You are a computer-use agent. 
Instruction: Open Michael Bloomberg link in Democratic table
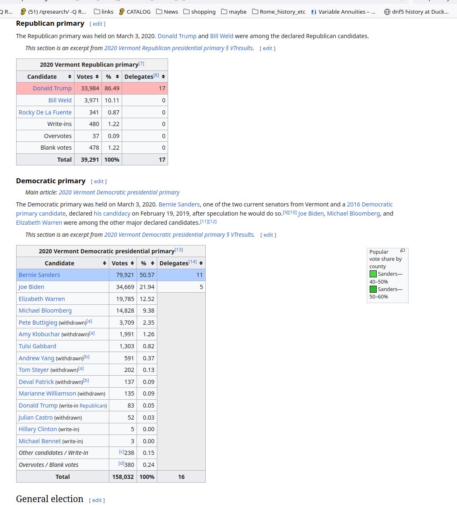tap(45, 311)
